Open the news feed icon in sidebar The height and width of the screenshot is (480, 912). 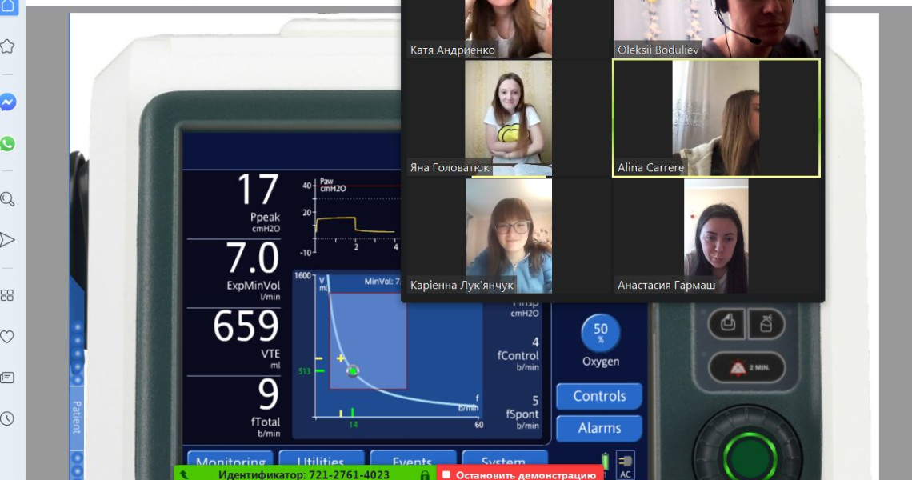[7, 378]
